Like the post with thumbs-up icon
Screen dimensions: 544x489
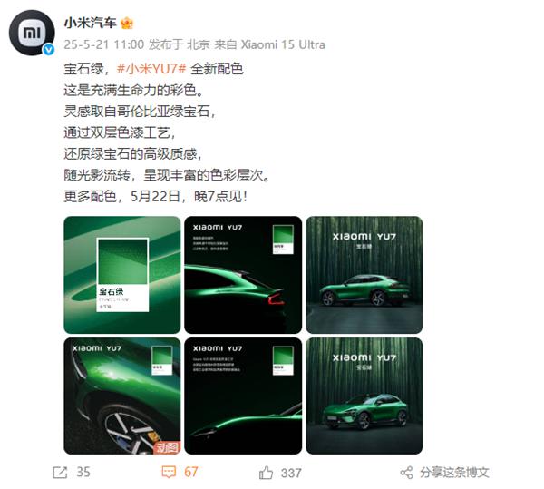266,473
